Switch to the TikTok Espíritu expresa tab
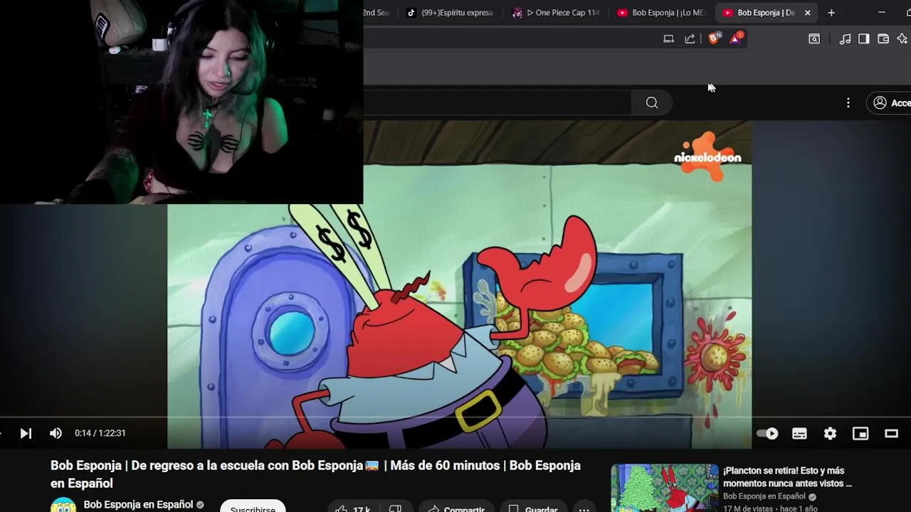 [450, 13]
